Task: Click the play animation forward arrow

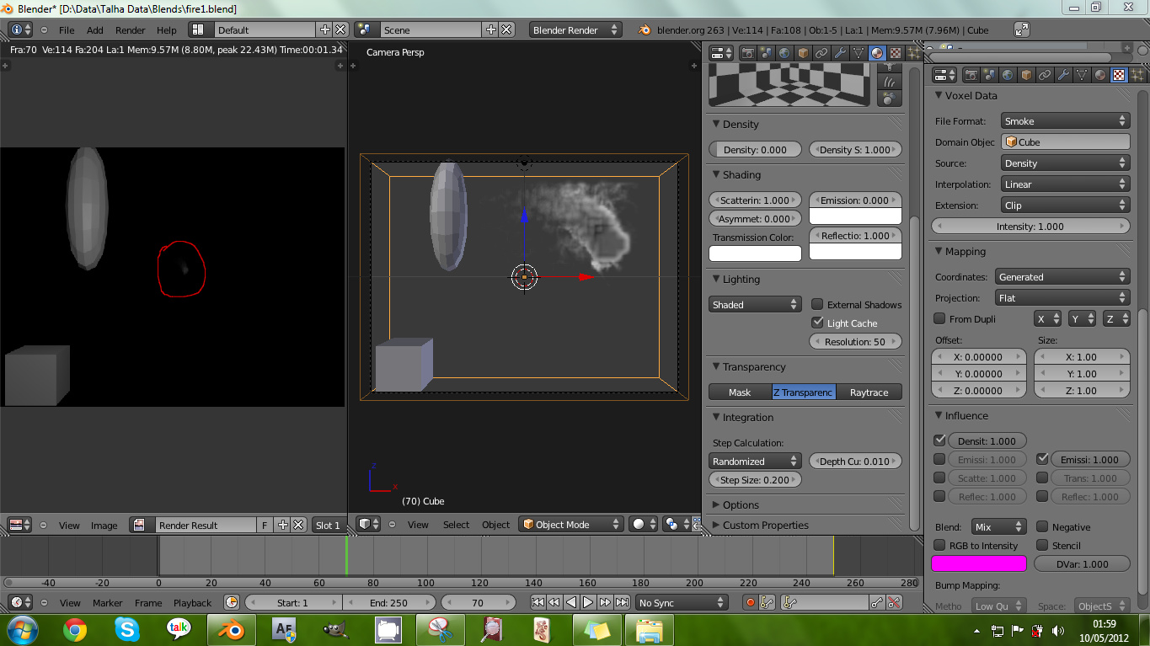Action: coord(588,602)
